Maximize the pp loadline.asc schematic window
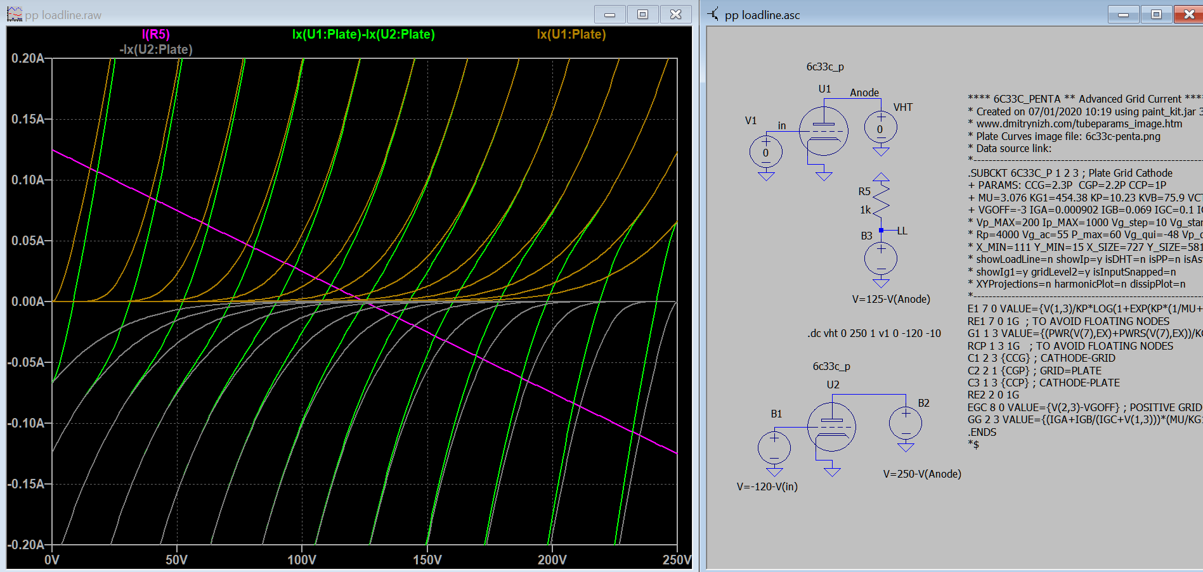The width and height of the screenshot is (1203, 572). [1156, 14]
